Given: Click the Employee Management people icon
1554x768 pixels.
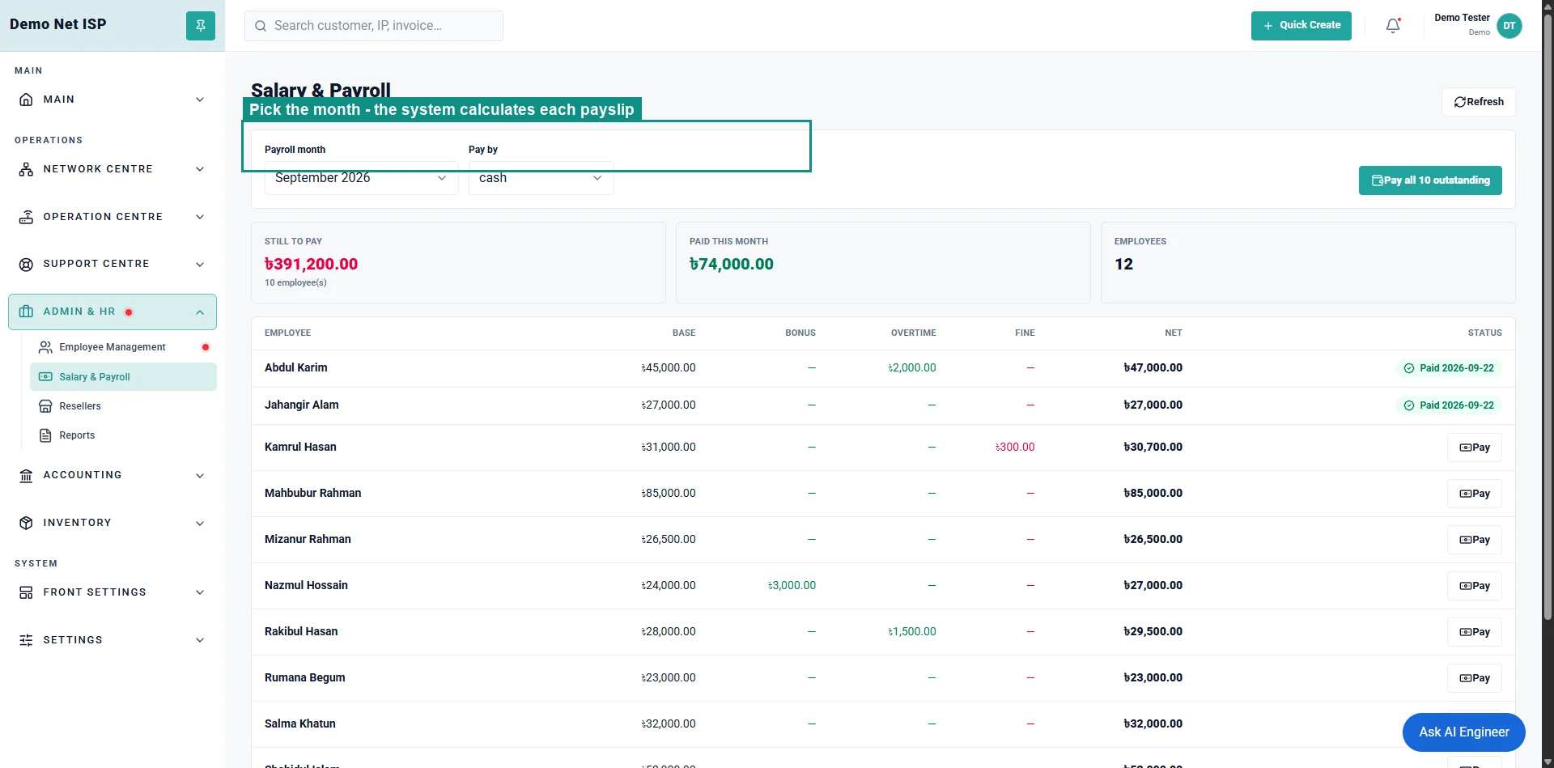Looking at the screenshot, I should (45, 347).
